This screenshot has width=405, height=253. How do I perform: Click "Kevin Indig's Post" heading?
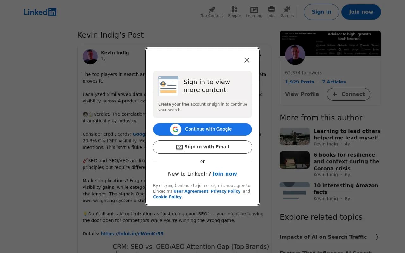coord(110,35)
